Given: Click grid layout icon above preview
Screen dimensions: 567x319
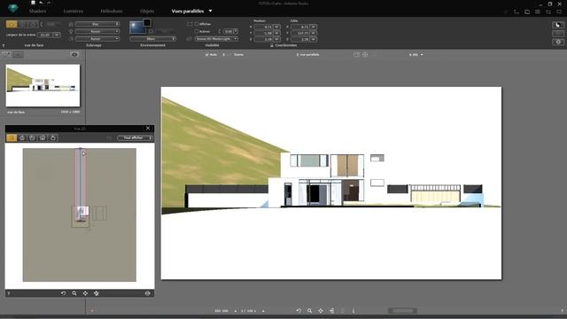Looking at the screenshot, I should [x=365, y=55].
